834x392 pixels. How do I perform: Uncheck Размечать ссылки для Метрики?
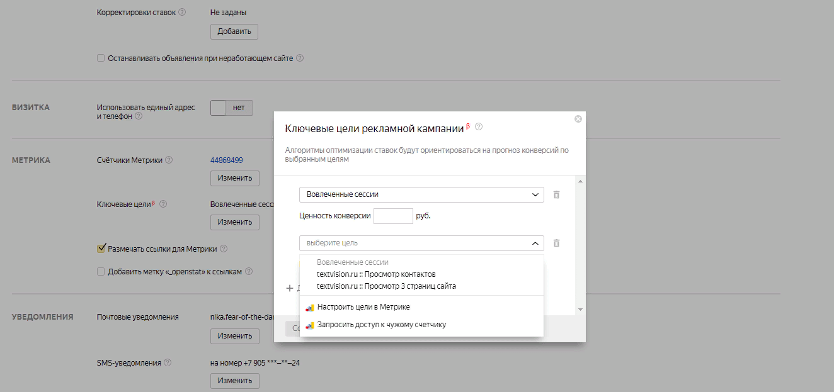(101, 248)
